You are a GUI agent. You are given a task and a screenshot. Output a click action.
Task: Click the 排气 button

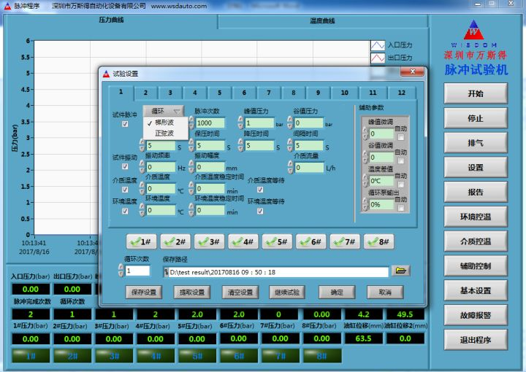point(476,143)
